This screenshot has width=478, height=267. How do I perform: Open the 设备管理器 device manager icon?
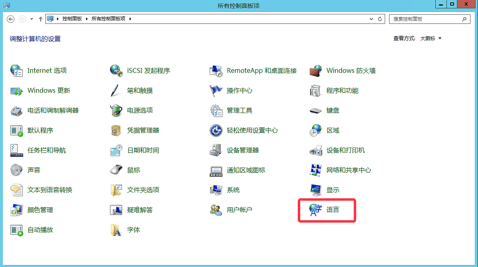tap(216, 150)
